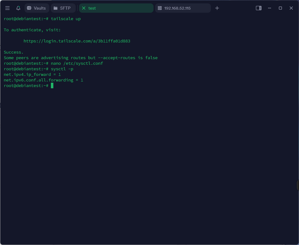Open the hamburger main menu

[7, 8]
